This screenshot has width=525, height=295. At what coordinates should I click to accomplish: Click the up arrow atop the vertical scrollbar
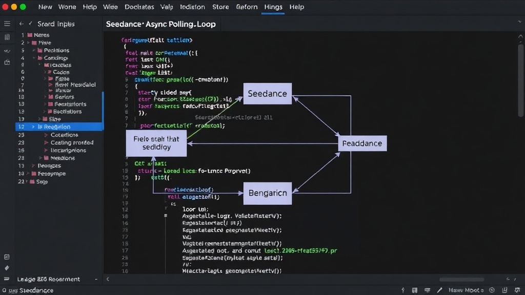(x=520, y=36)
